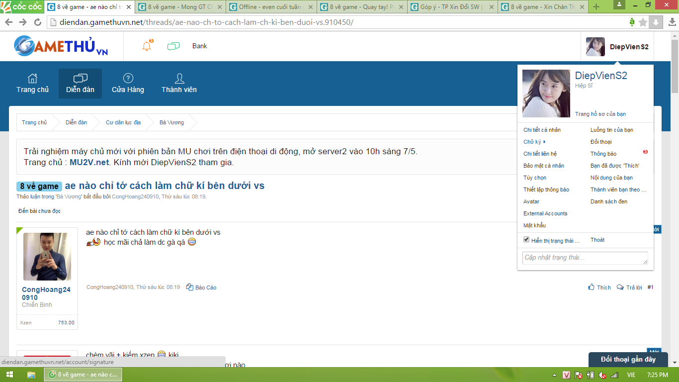The width and height of the screenshot is (679, 382).
Task: Open the Bank link in header
Action: (200, 46)
